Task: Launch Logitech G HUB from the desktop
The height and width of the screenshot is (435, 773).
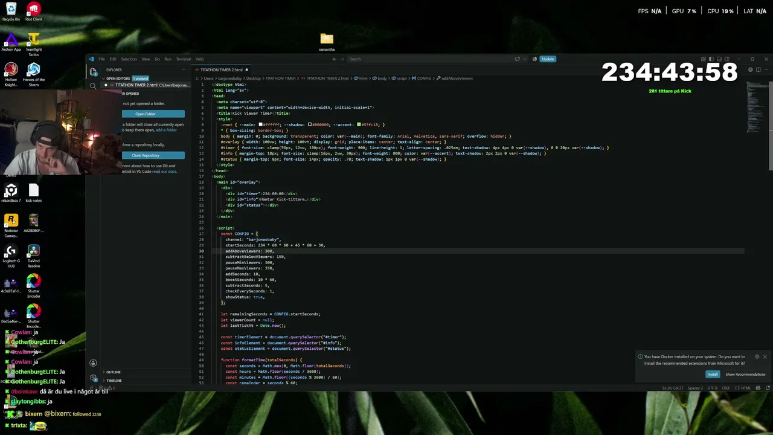Action: pos(11,256)
